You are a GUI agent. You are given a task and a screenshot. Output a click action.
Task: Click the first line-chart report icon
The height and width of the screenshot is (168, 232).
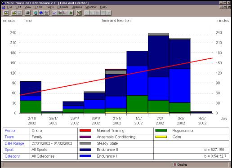click(54, 13)
